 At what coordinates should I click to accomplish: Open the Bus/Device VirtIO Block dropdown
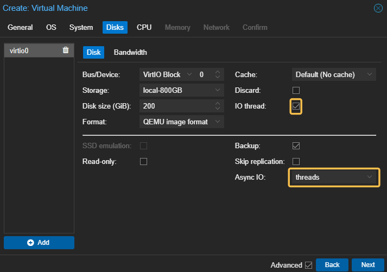pos(189,74)
